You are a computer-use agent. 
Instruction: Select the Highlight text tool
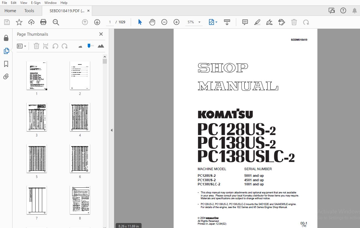tap(257, 22)
